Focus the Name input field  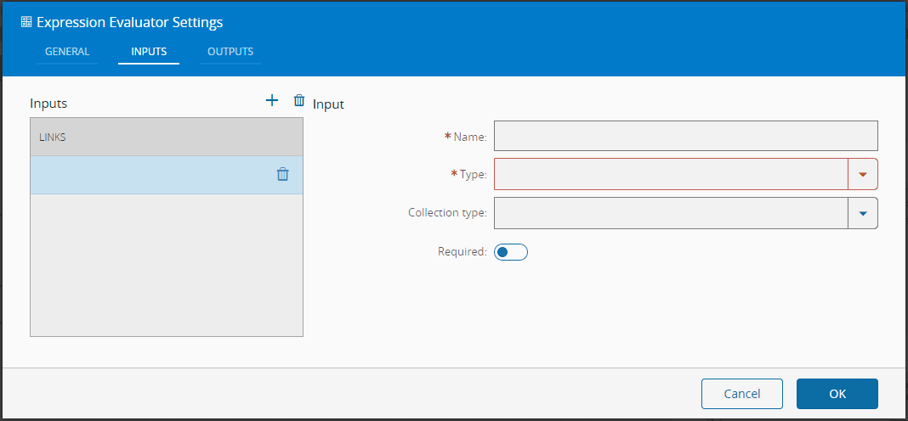pyautogui.click(x=685, y=136)
